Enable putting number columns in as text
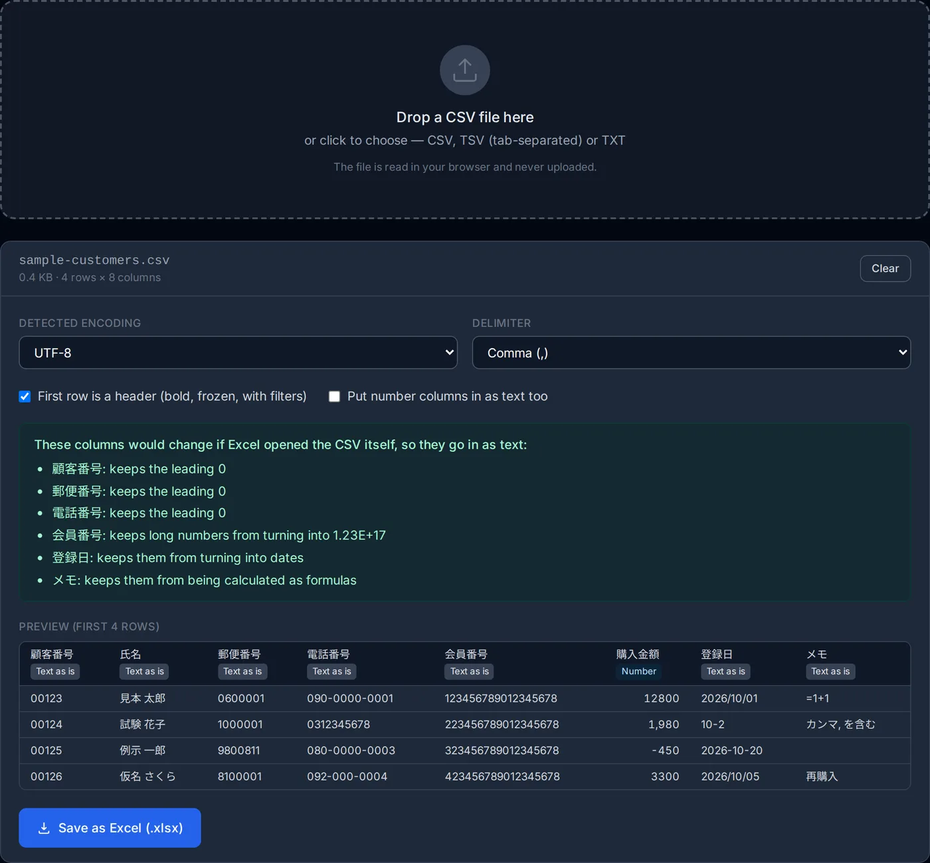This screenshot has height=863, width=930. (x=334, y=397)
